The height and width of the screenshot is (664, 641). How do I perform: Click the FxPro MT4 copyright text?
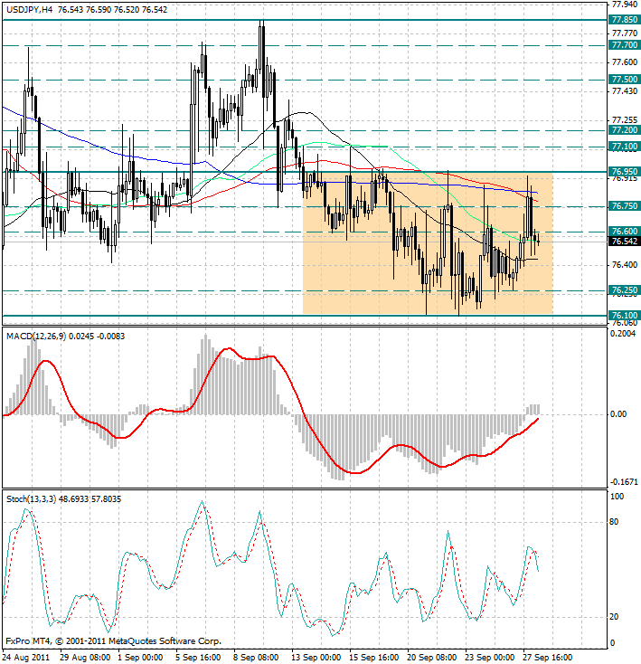(x=113, y=641)
